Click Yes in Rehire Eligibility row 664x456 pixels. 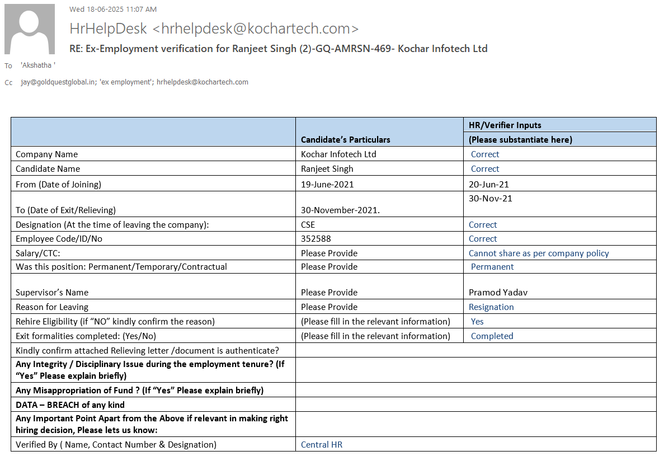click(477, 321)
